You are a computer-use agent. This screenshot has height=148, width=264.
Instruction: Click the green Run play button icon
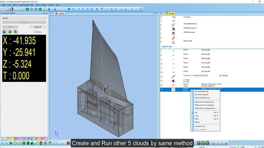pyautogui.click(x=27, y=9)
